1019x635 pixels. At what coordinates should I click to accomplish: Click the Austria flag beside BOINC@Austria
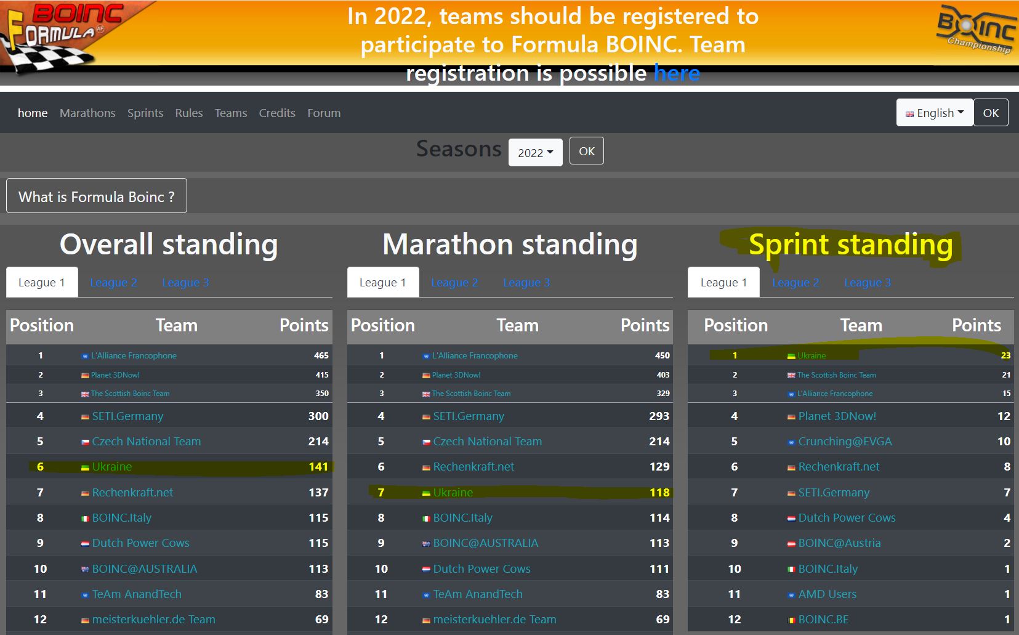click(792, 544)
